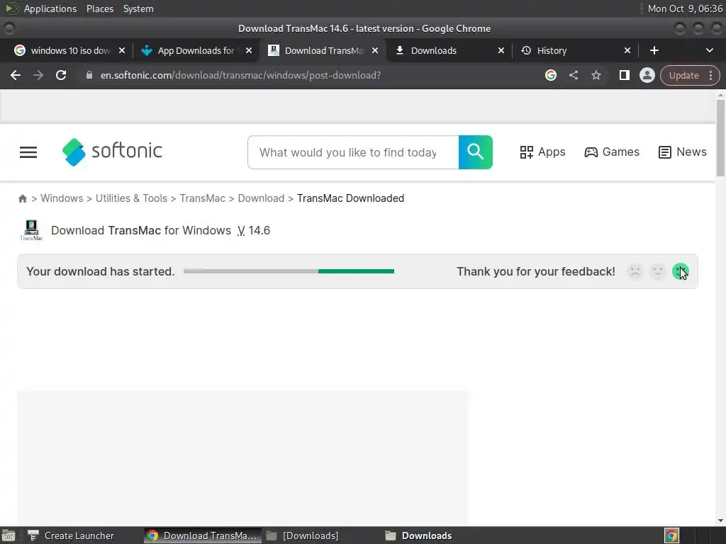Image resolution: width=726 pixels, height=544 pixels.
Task: Select the neutral face feedback
Action: (658, 271)
